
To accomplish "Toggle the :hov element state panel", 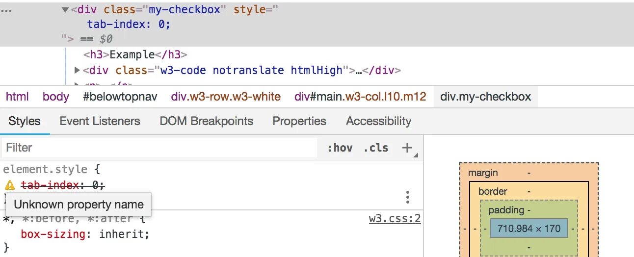I will (x=340, y=148).
